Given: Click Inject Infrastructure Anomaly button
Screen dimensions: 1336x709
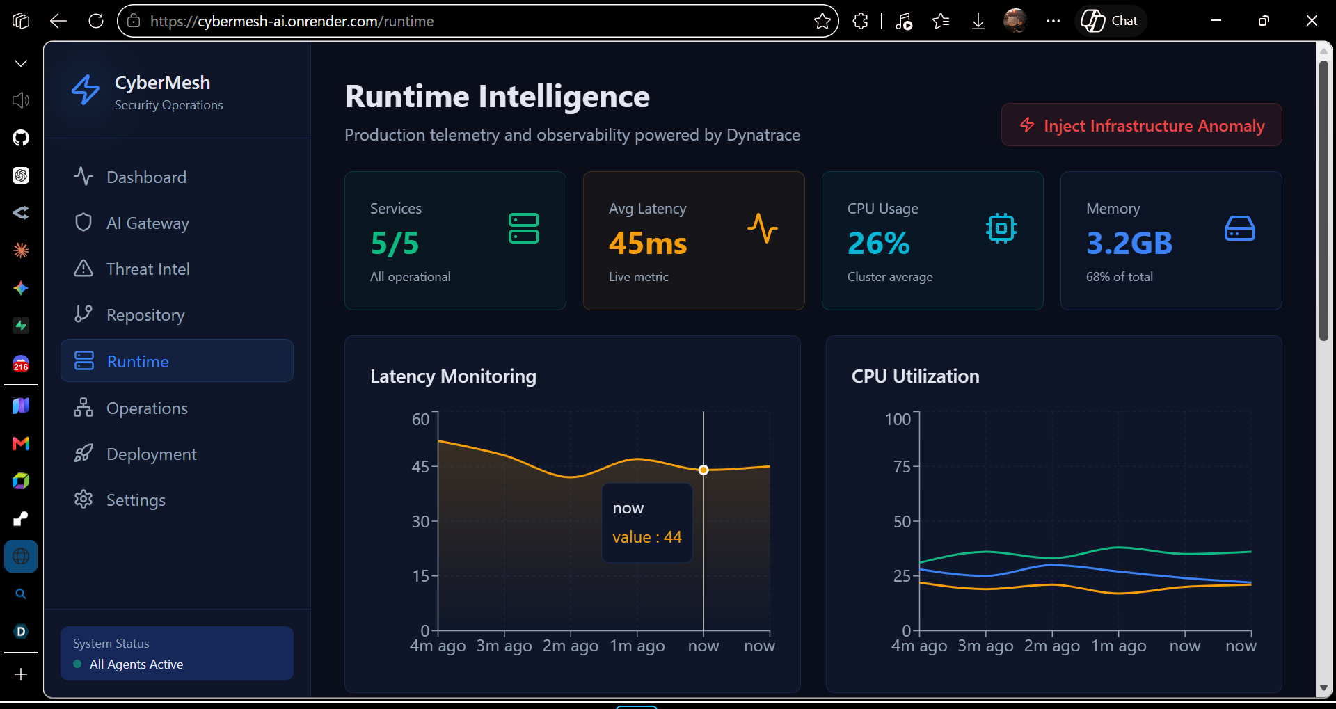Looking at the screenshot, I should [1141, 125].
